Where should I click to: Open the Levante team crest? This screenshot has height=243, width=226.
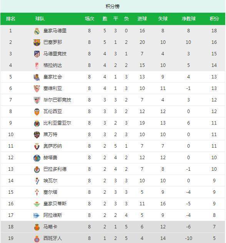click(37, 135)
